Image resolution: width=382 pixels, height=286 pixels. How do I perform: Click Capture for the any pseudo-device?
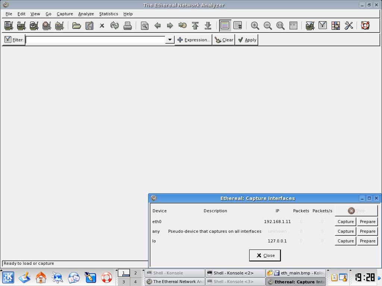pos(345,231)
